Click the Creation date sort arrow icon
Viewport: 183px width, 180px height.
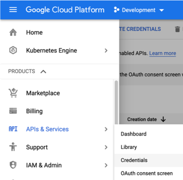(163, 119)
